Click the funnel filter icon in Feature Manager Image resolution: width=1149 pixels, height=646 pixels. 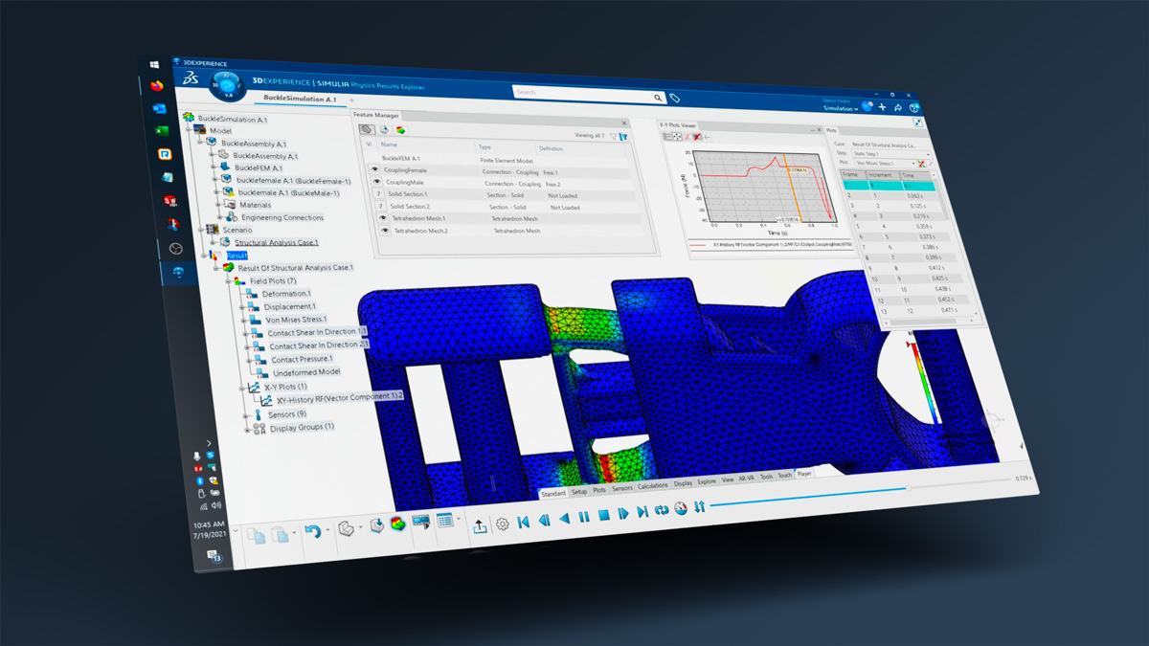tap(614, 136)
